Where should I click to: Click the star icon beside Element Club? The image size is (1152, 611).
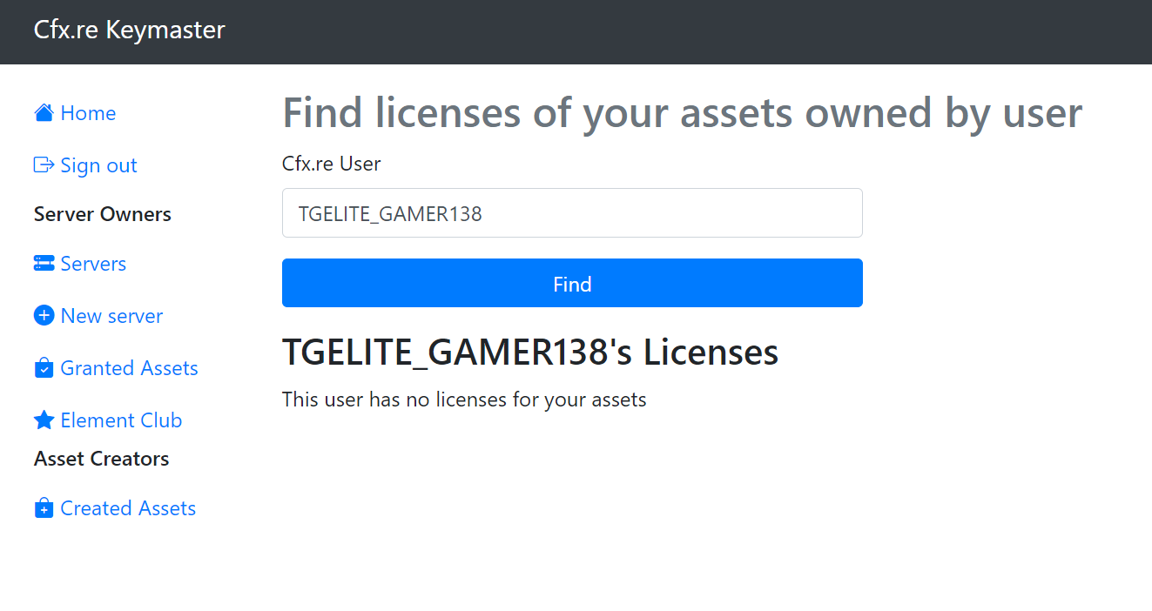pyautogui.click(x=44, y=420)
